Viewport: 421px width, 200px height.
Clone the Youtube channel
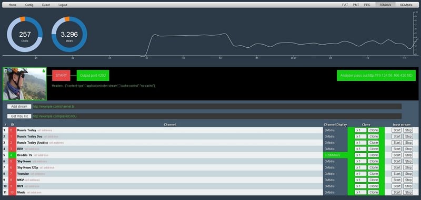click(x=374, y=174)
